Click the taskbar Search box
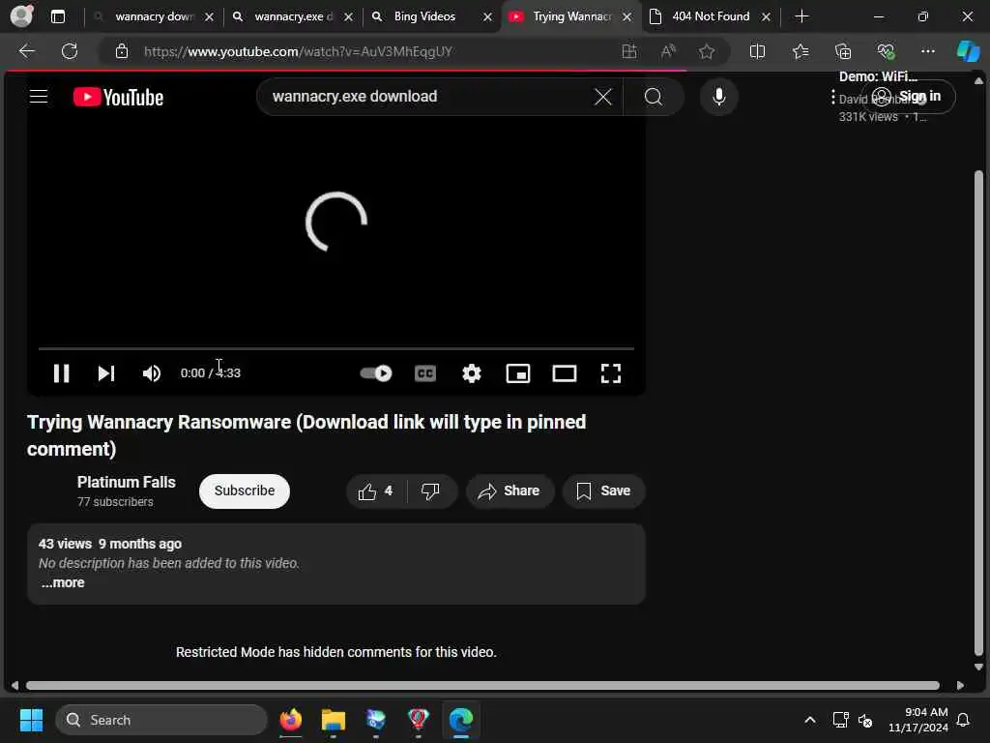Screen dimensions: 990x743 (161, 720)
